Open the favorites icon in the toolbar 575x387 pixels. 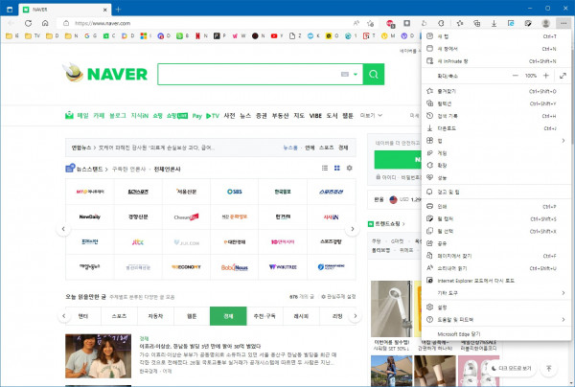[x=460, y=23]
